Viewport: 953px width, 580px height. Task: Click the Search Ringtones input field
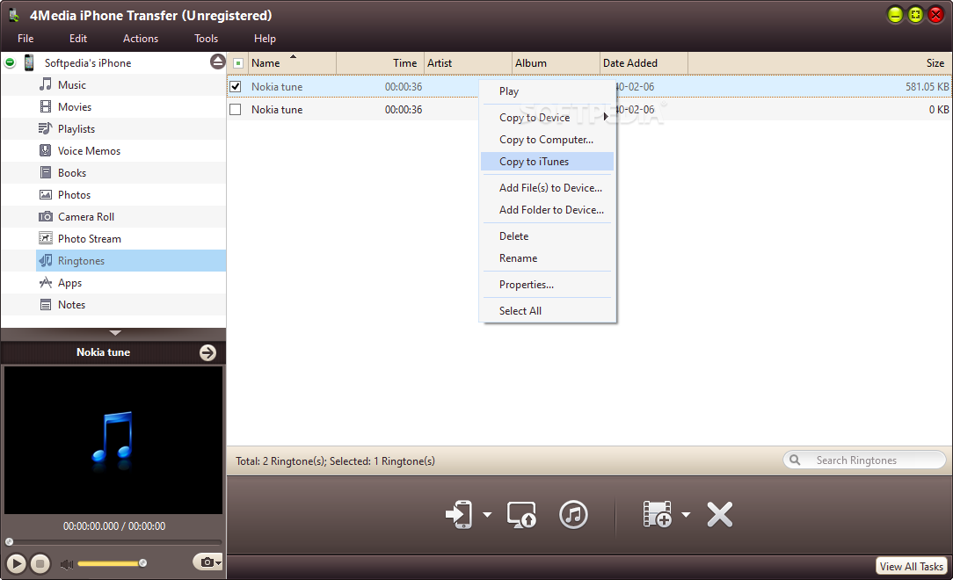[864, 460]
